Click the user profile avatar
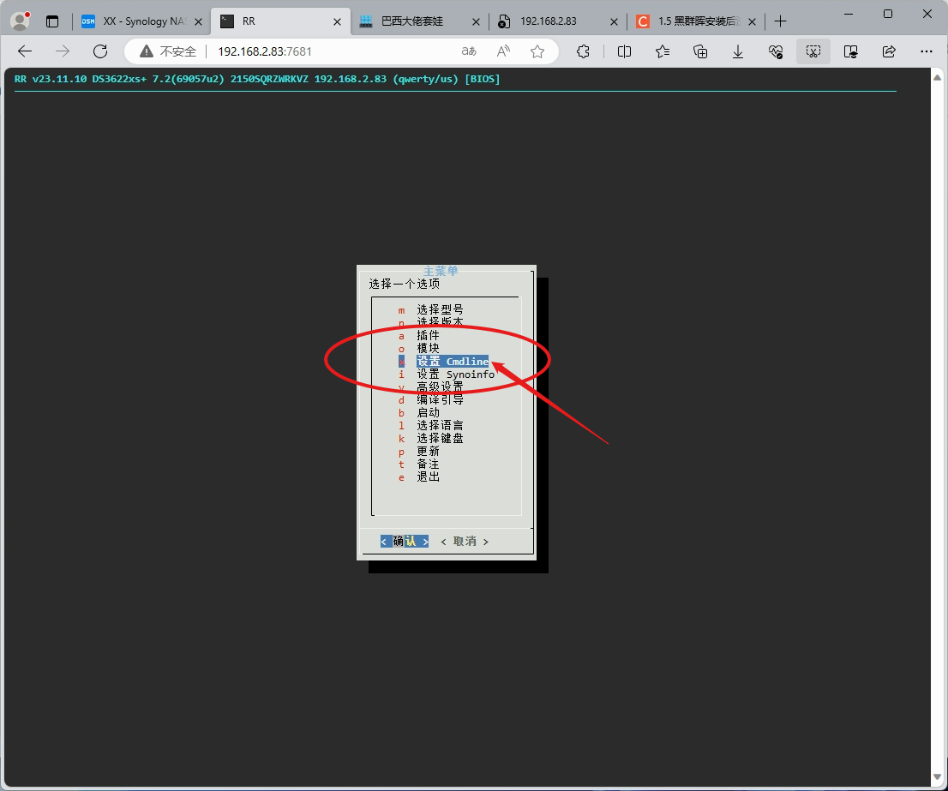The width and height of the screenshot is (948, 791). pos(19,21)
